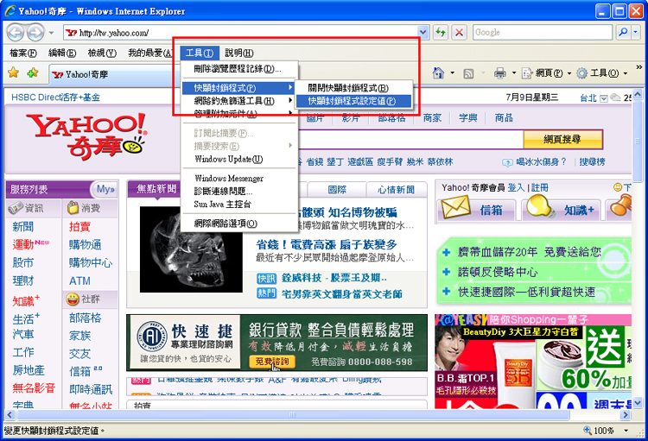The width and height of the screenshot is (648, 441).
Task: Click headline 省錢！電費高漲 扇子族變多
Action: click(x=327, y=244)
